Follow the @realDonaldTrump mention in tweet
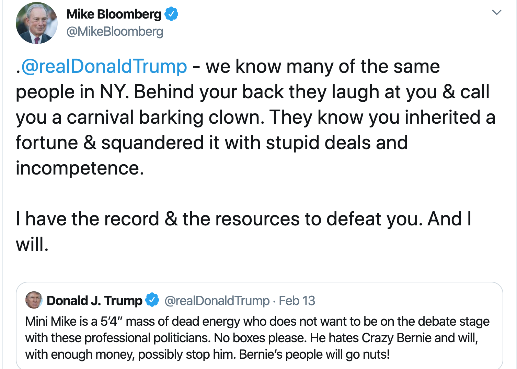 coord(104,66)
